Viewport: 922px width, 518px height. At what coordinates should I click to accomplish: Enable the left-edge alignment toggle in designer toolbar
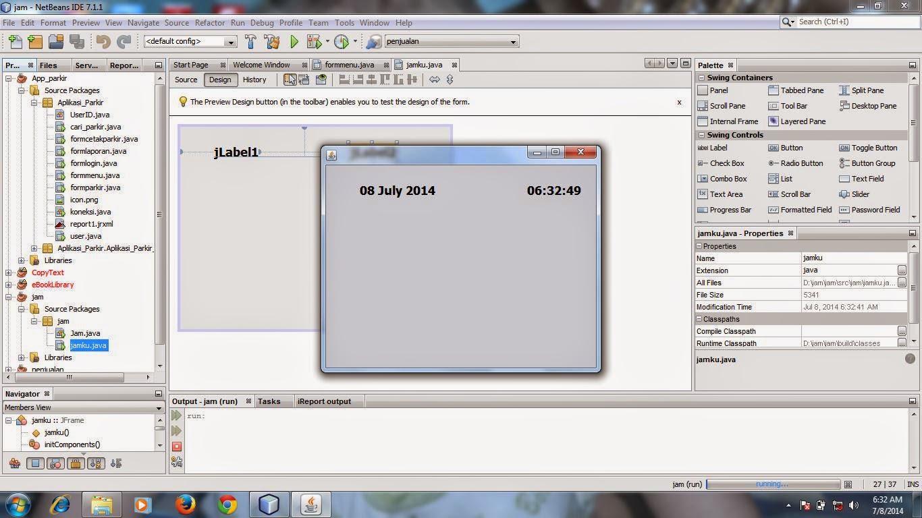[x=344, y=80]
